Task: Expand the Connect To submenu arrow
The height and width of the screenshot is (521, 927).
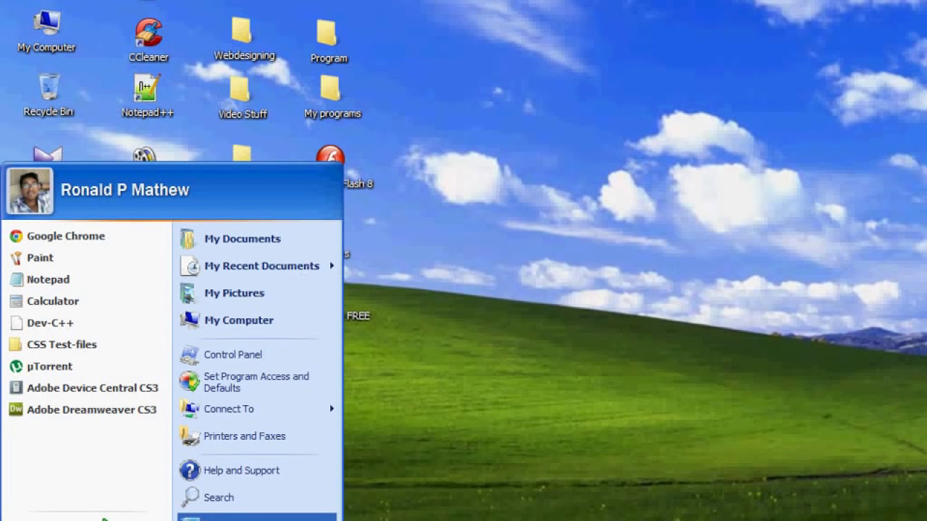Action: (332, 409)
